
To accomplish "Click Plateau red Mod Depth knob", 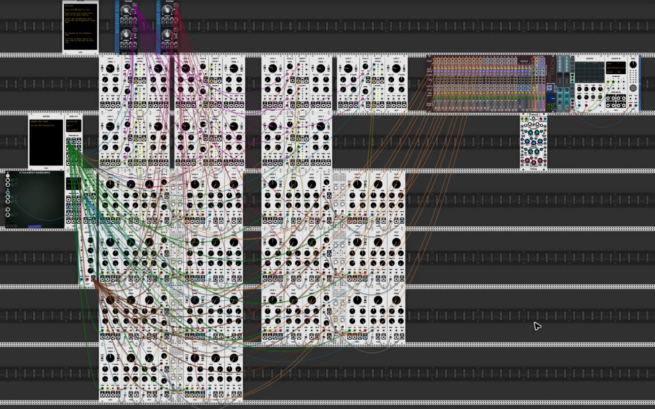I will click(540, 160).
